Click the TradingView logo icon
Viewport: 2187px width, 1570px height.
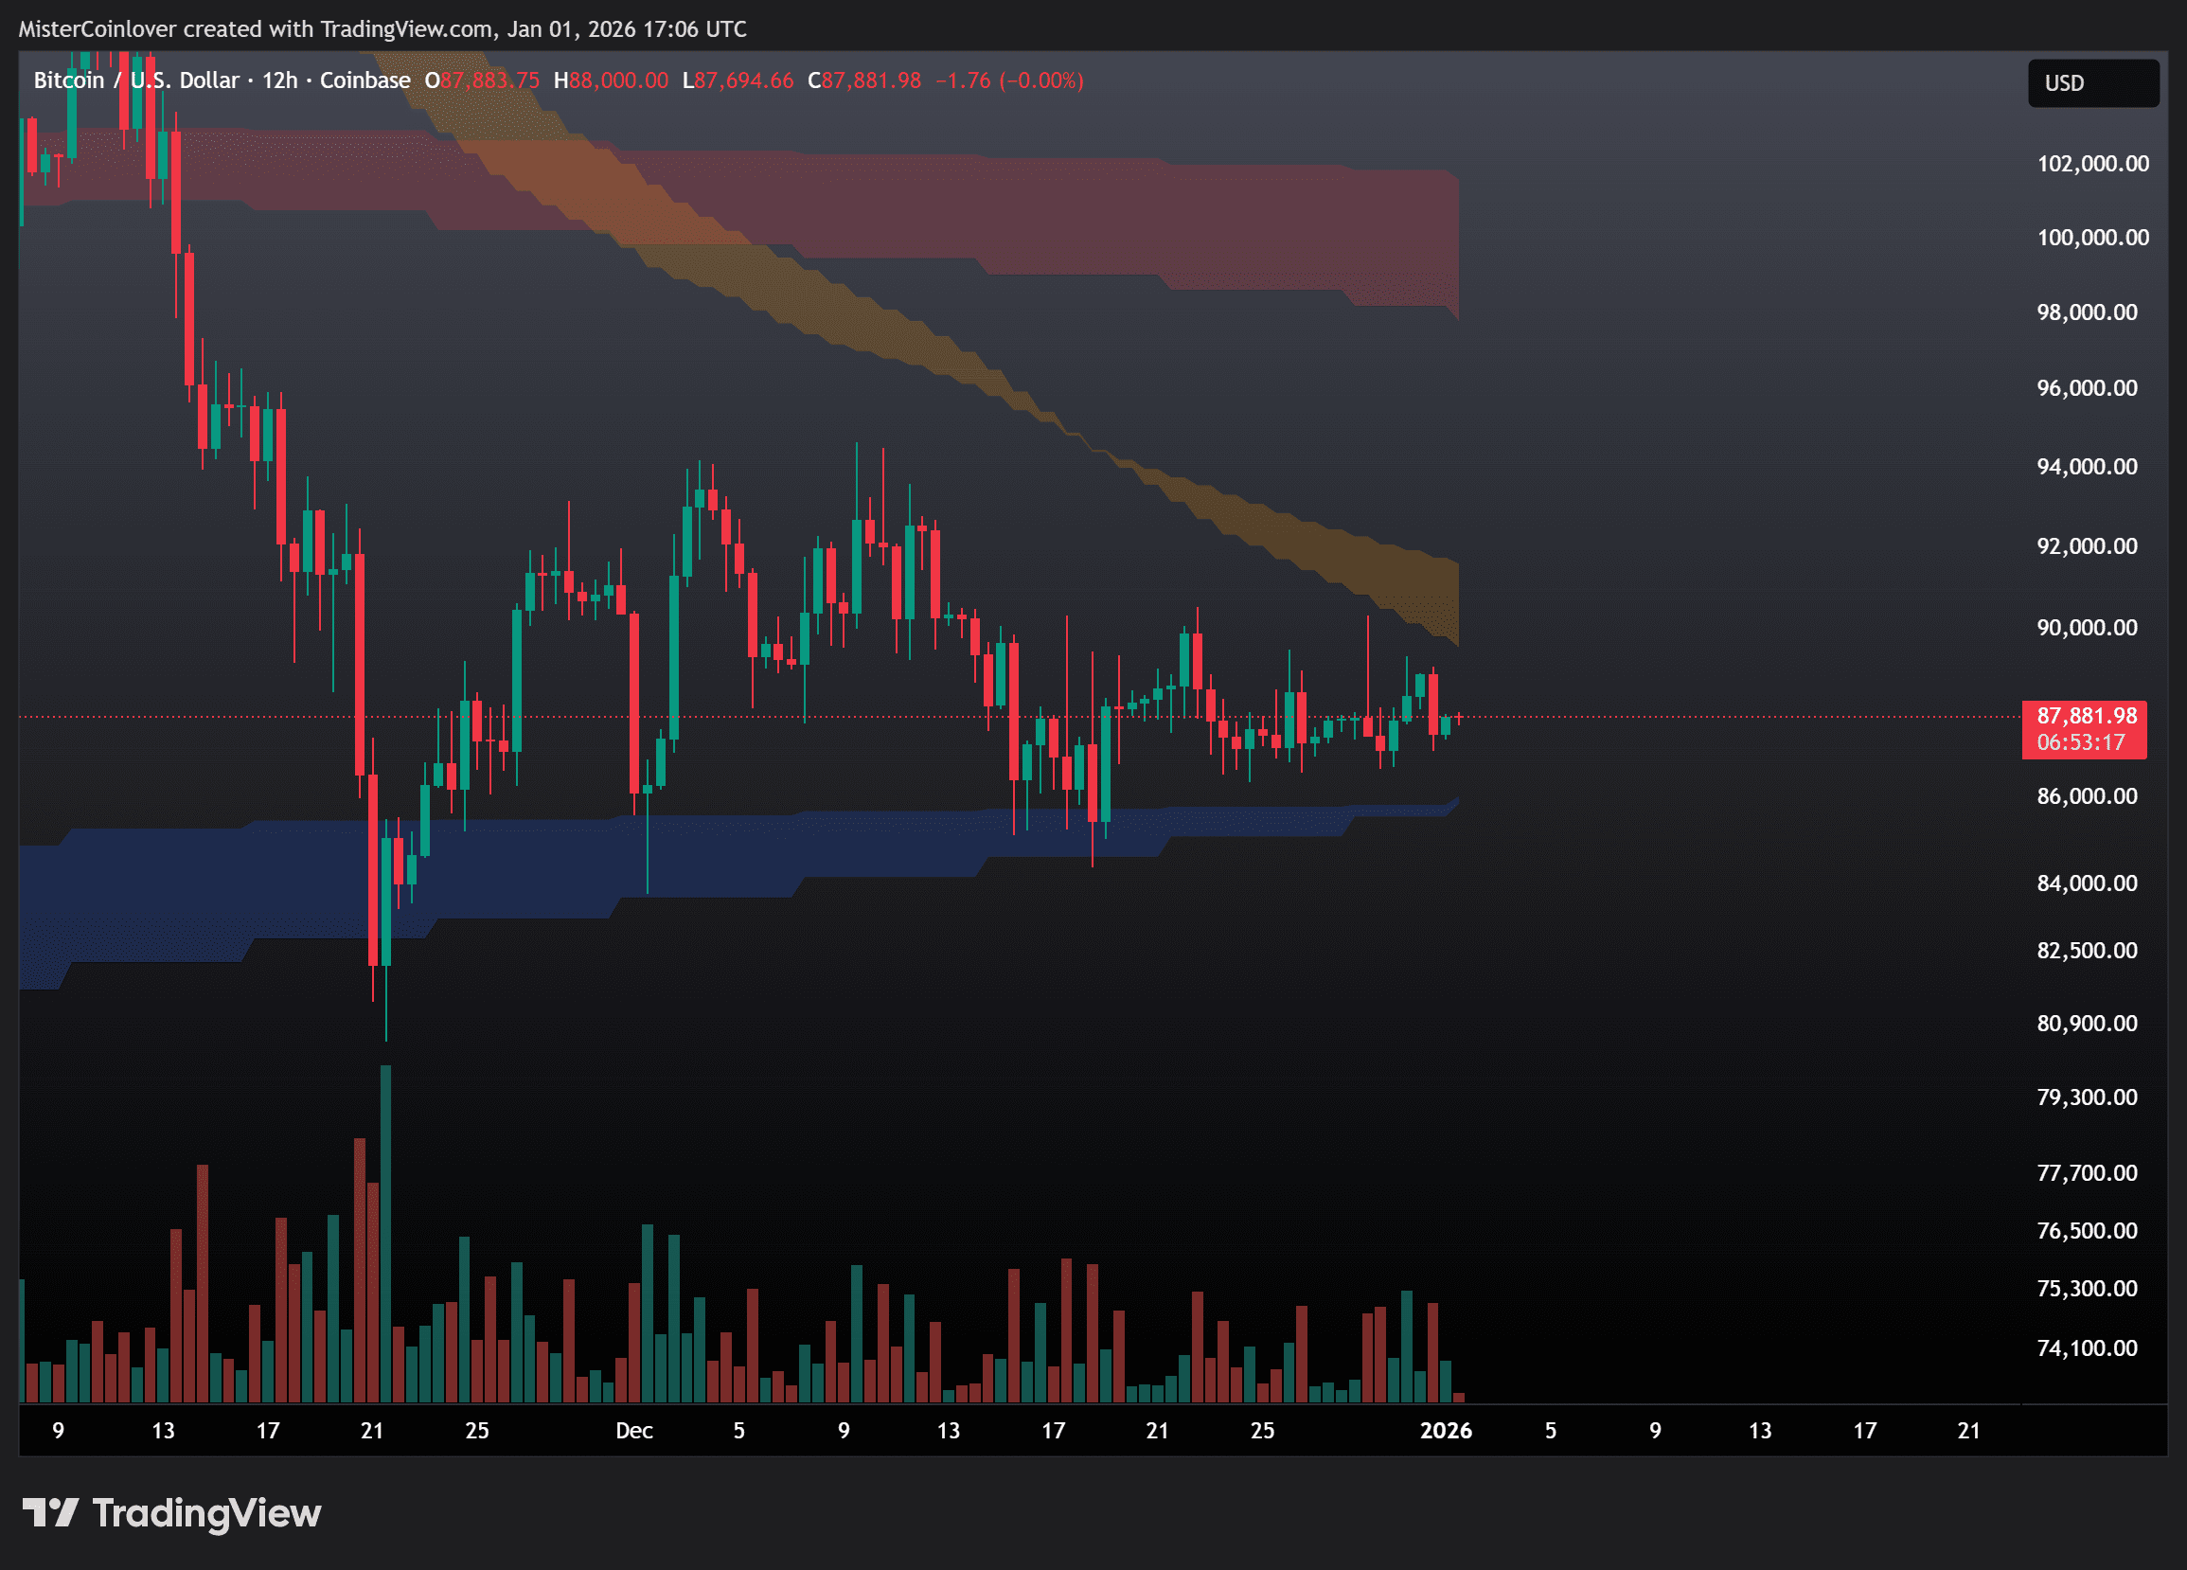point(50,1512)
